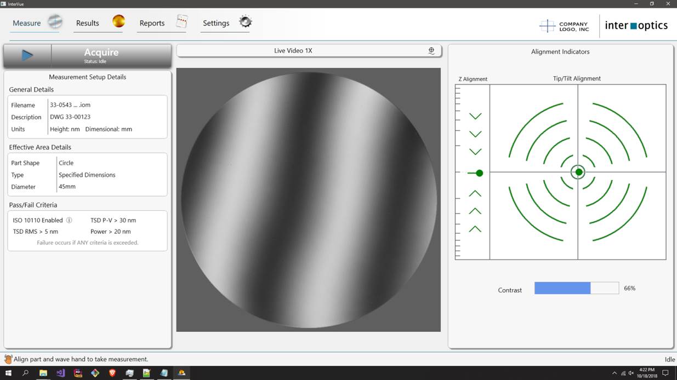
Task: Click the Measure crosshair disc icon
Action: click(x=55, y=22)
